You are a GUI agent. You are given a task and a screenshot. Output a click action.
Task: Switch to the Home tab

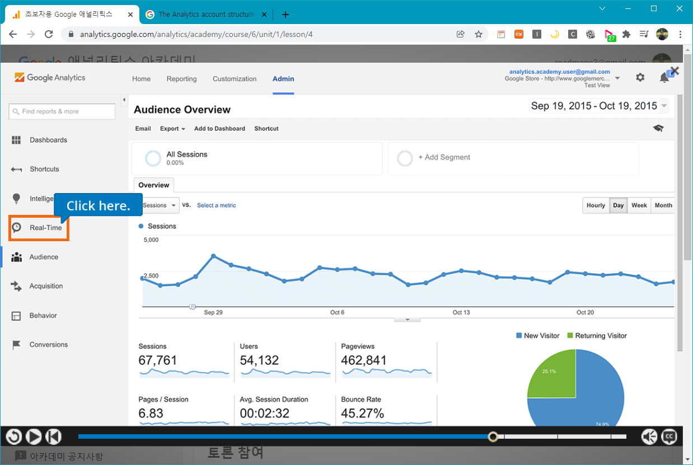click(x=141, y=79)
